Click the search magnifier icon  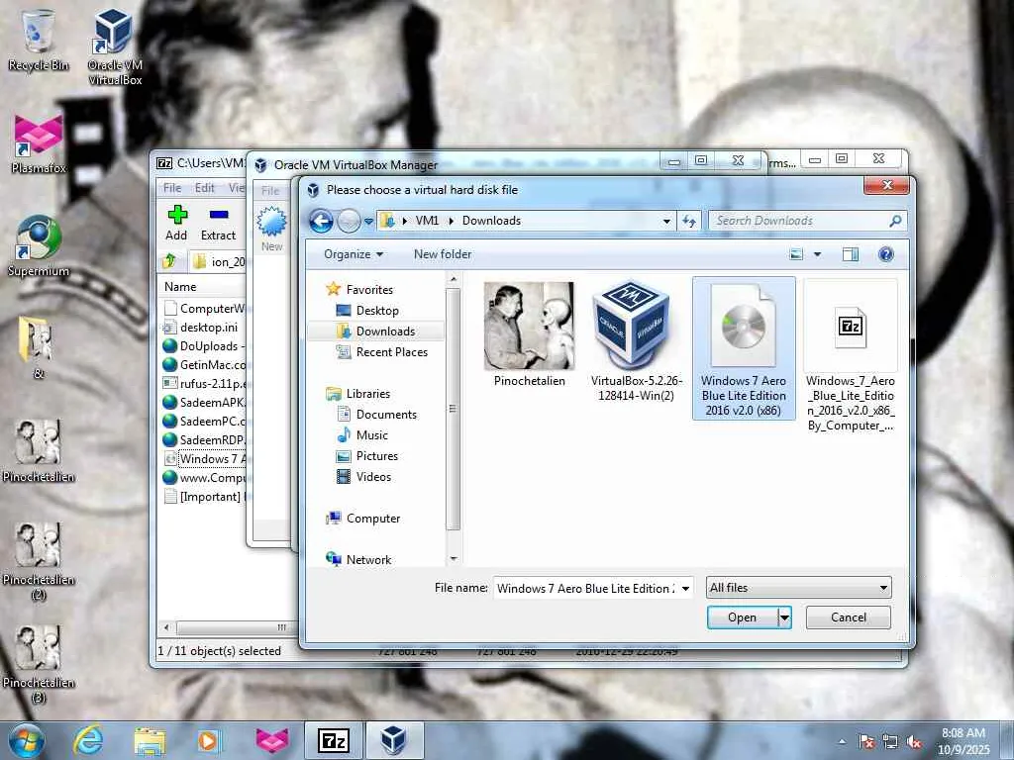tap(895, 221)
